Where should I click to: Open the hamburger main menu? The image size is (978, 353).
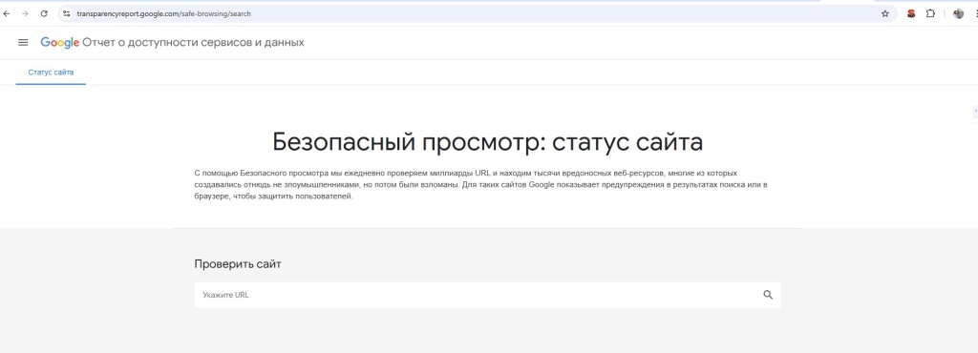23,42
